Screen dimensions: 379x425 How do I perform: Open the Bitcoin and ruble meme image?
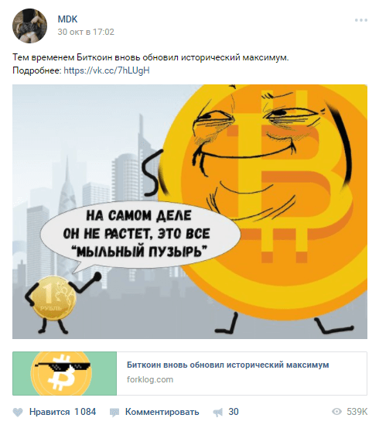tap(189, 211)
